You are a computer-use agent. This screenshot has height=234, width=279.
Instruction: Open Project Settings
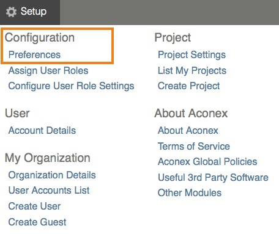pos(192,55)
